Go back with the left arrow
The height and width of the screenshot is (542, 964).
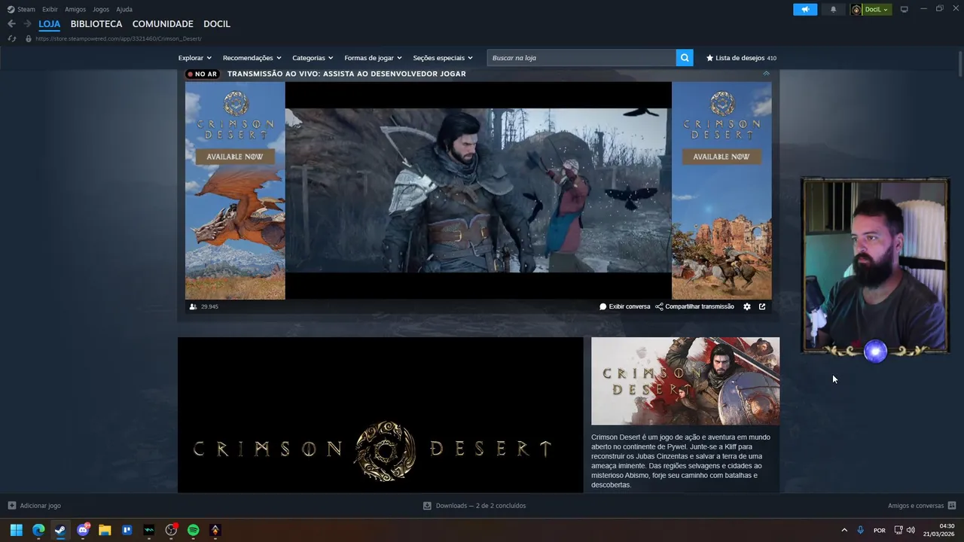pos(11,24)
